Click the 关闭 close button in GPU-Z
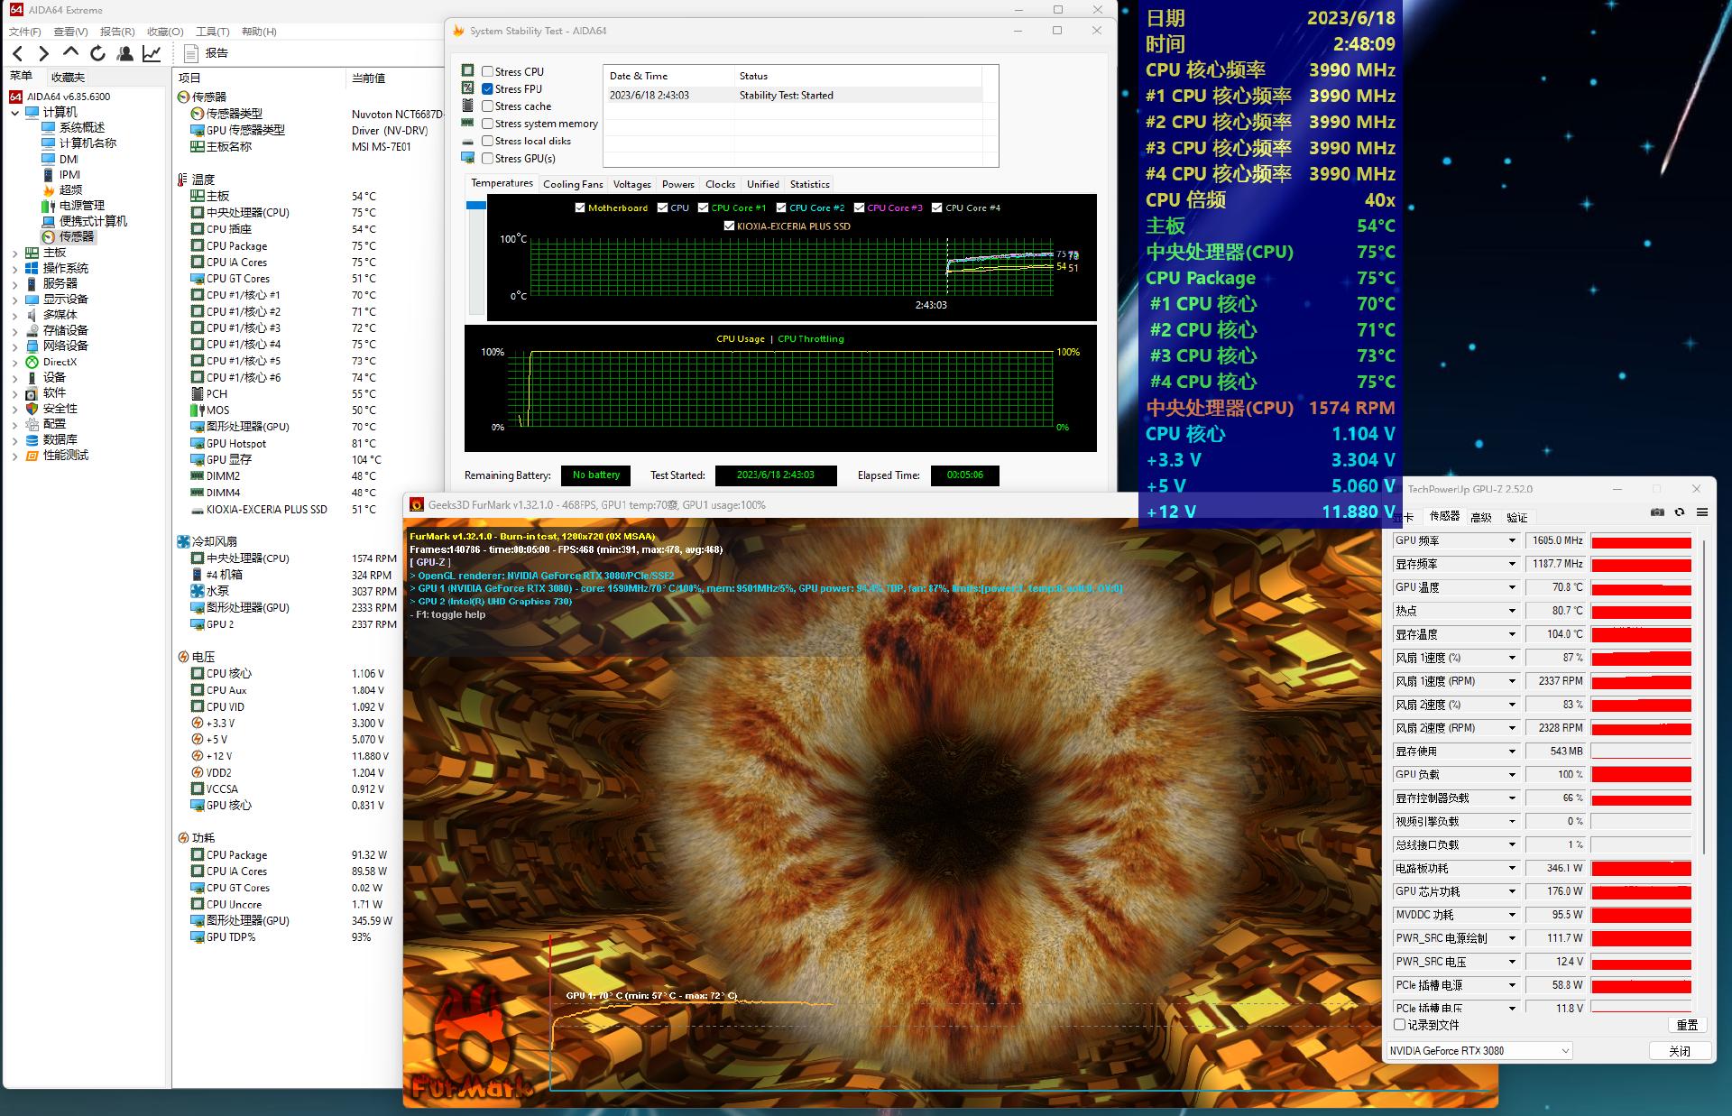The height and width of the screenshot is (1116, 1732). tap(1679, 1051)
